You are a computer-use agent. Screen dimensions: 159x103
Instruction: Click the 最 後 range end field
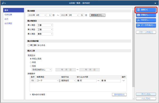coord(111,81)
